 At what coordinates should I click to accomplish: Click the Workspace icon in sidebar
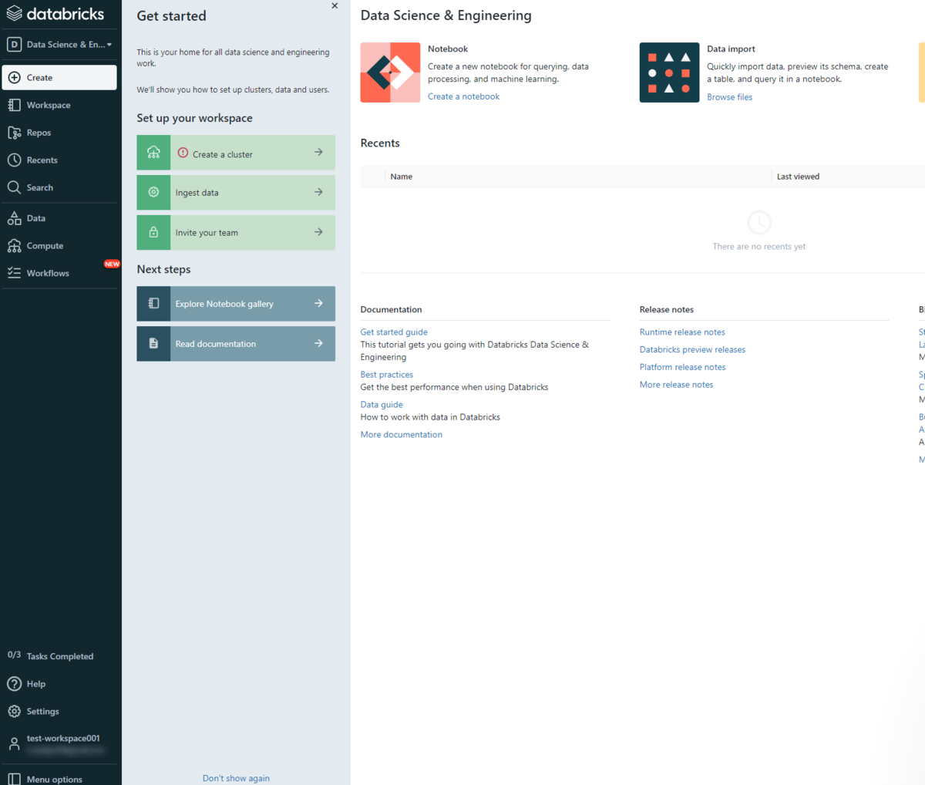pos(14,105)
